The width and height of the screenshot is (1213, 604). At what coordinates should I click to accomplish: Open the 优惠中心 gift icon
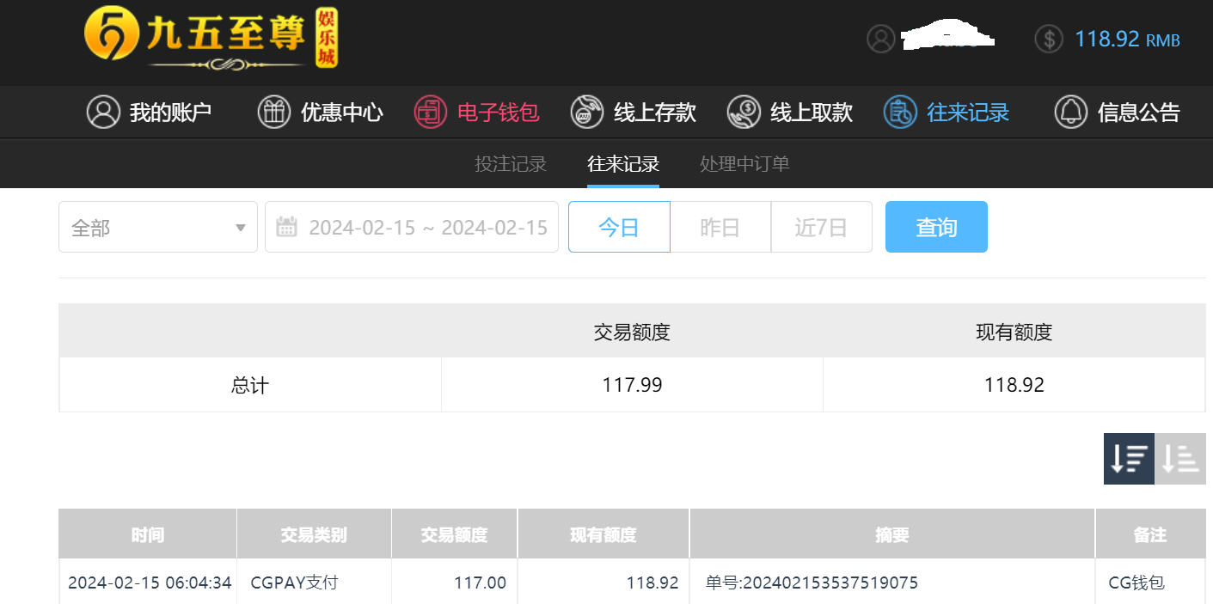(273, 112)
